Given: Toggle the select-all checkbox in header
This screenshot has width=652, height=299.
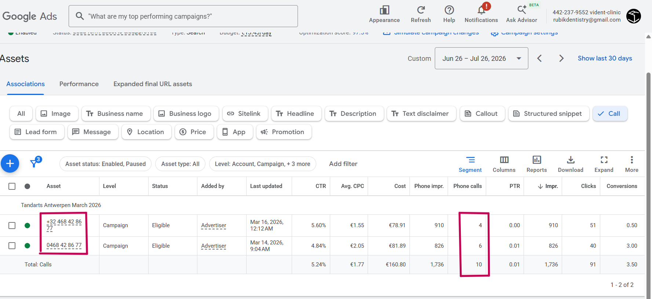Looking at the screenshot, I should click(12, 186).
